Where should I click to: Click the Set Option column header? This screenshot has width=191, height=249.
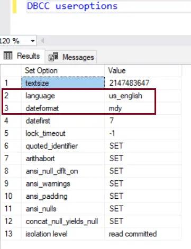(63, 71)
